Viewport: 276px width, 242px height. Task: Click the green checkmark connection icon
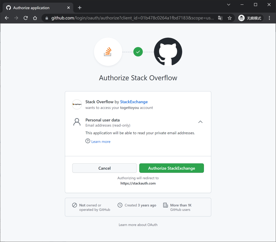point(138,52)
